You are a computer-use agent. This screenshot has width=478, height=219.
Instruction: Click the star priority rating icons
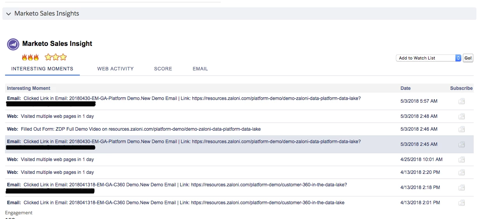56,58
